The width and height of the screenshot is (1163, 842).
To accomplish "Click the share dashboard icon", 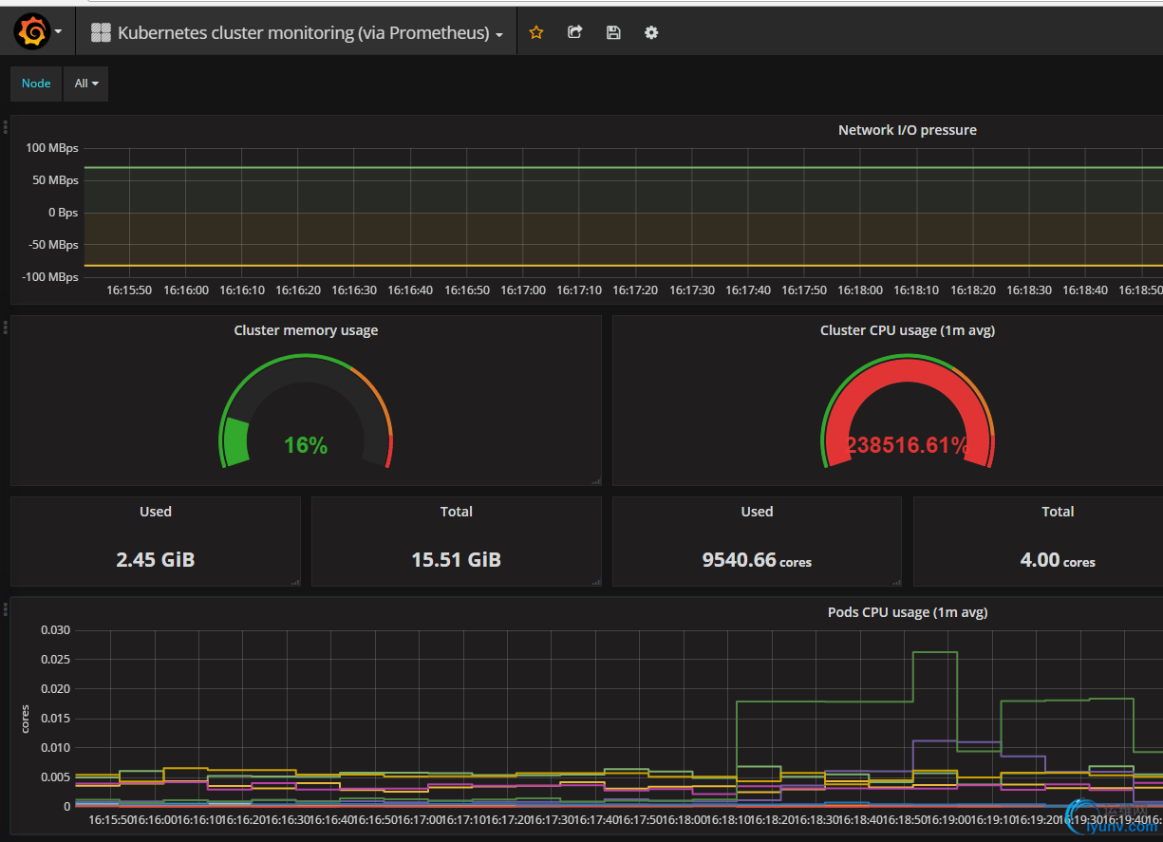I will click(574, 32).
